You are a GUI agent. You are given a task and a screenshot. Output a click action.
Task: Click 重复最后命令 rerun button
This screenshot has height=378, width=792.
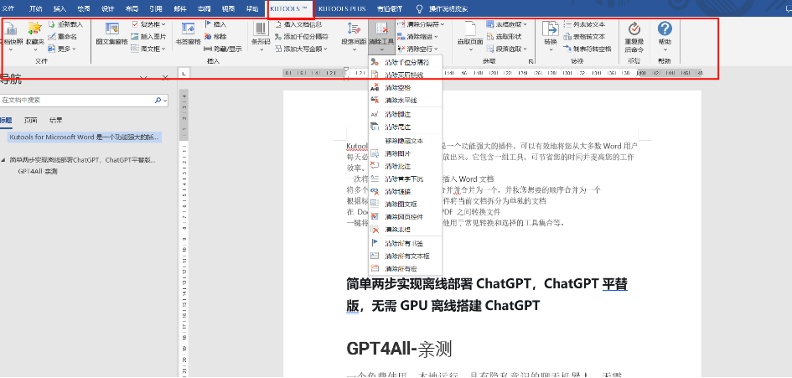[x=634, y=36]
